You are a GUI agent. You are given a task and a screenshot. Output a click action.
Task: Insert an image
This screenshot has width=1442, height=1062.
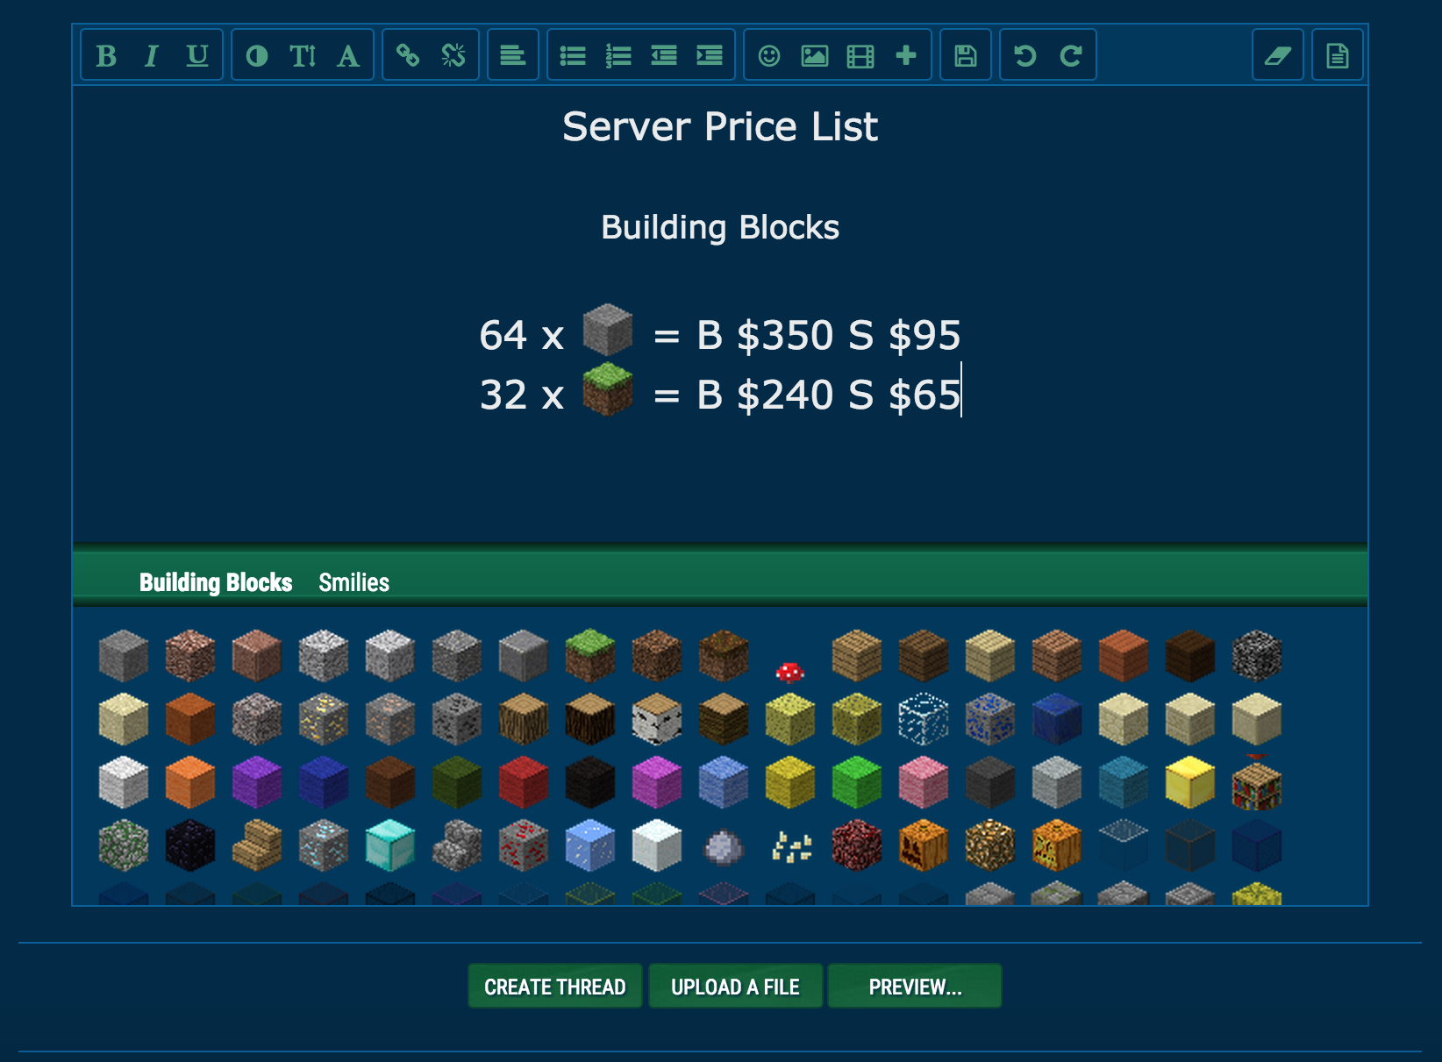pyautogui.click(x=815, y=56)
